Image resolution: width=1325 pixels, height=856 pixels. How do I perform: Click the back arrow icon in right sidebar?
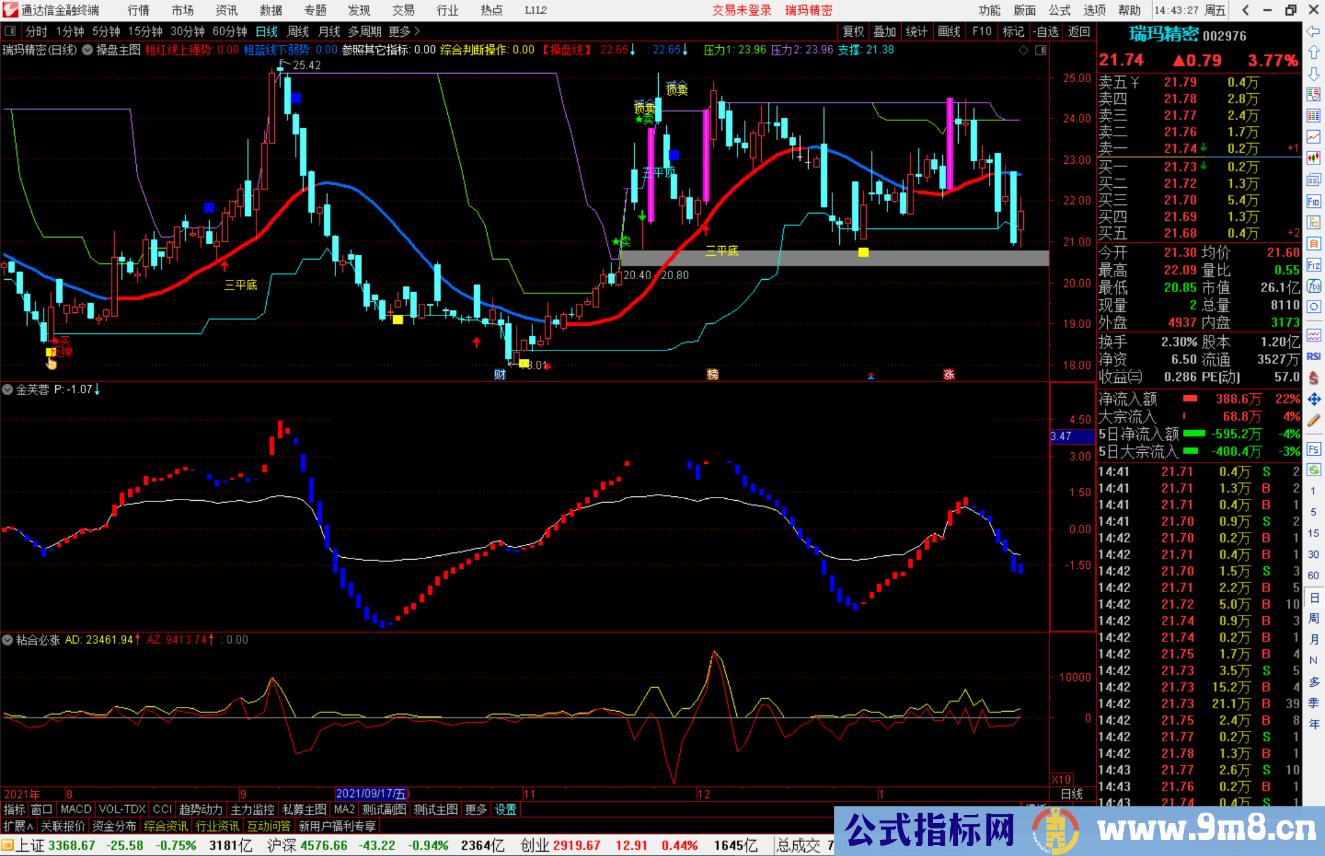[x=1313, y=31]
